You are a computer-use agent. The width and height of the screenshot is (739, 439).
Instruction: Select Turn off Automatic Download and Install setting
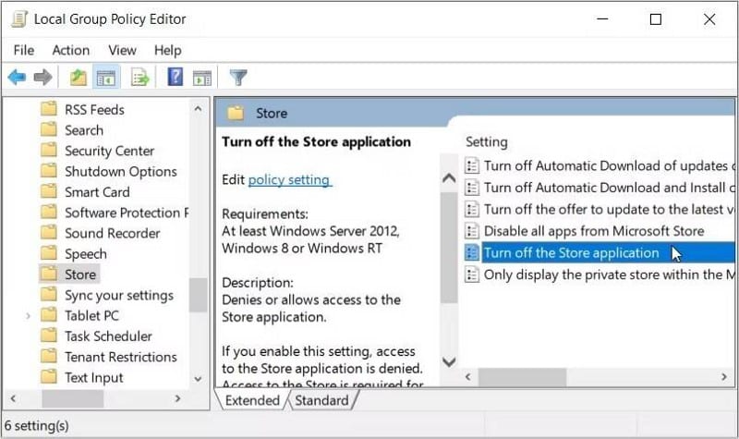(609, 188)
